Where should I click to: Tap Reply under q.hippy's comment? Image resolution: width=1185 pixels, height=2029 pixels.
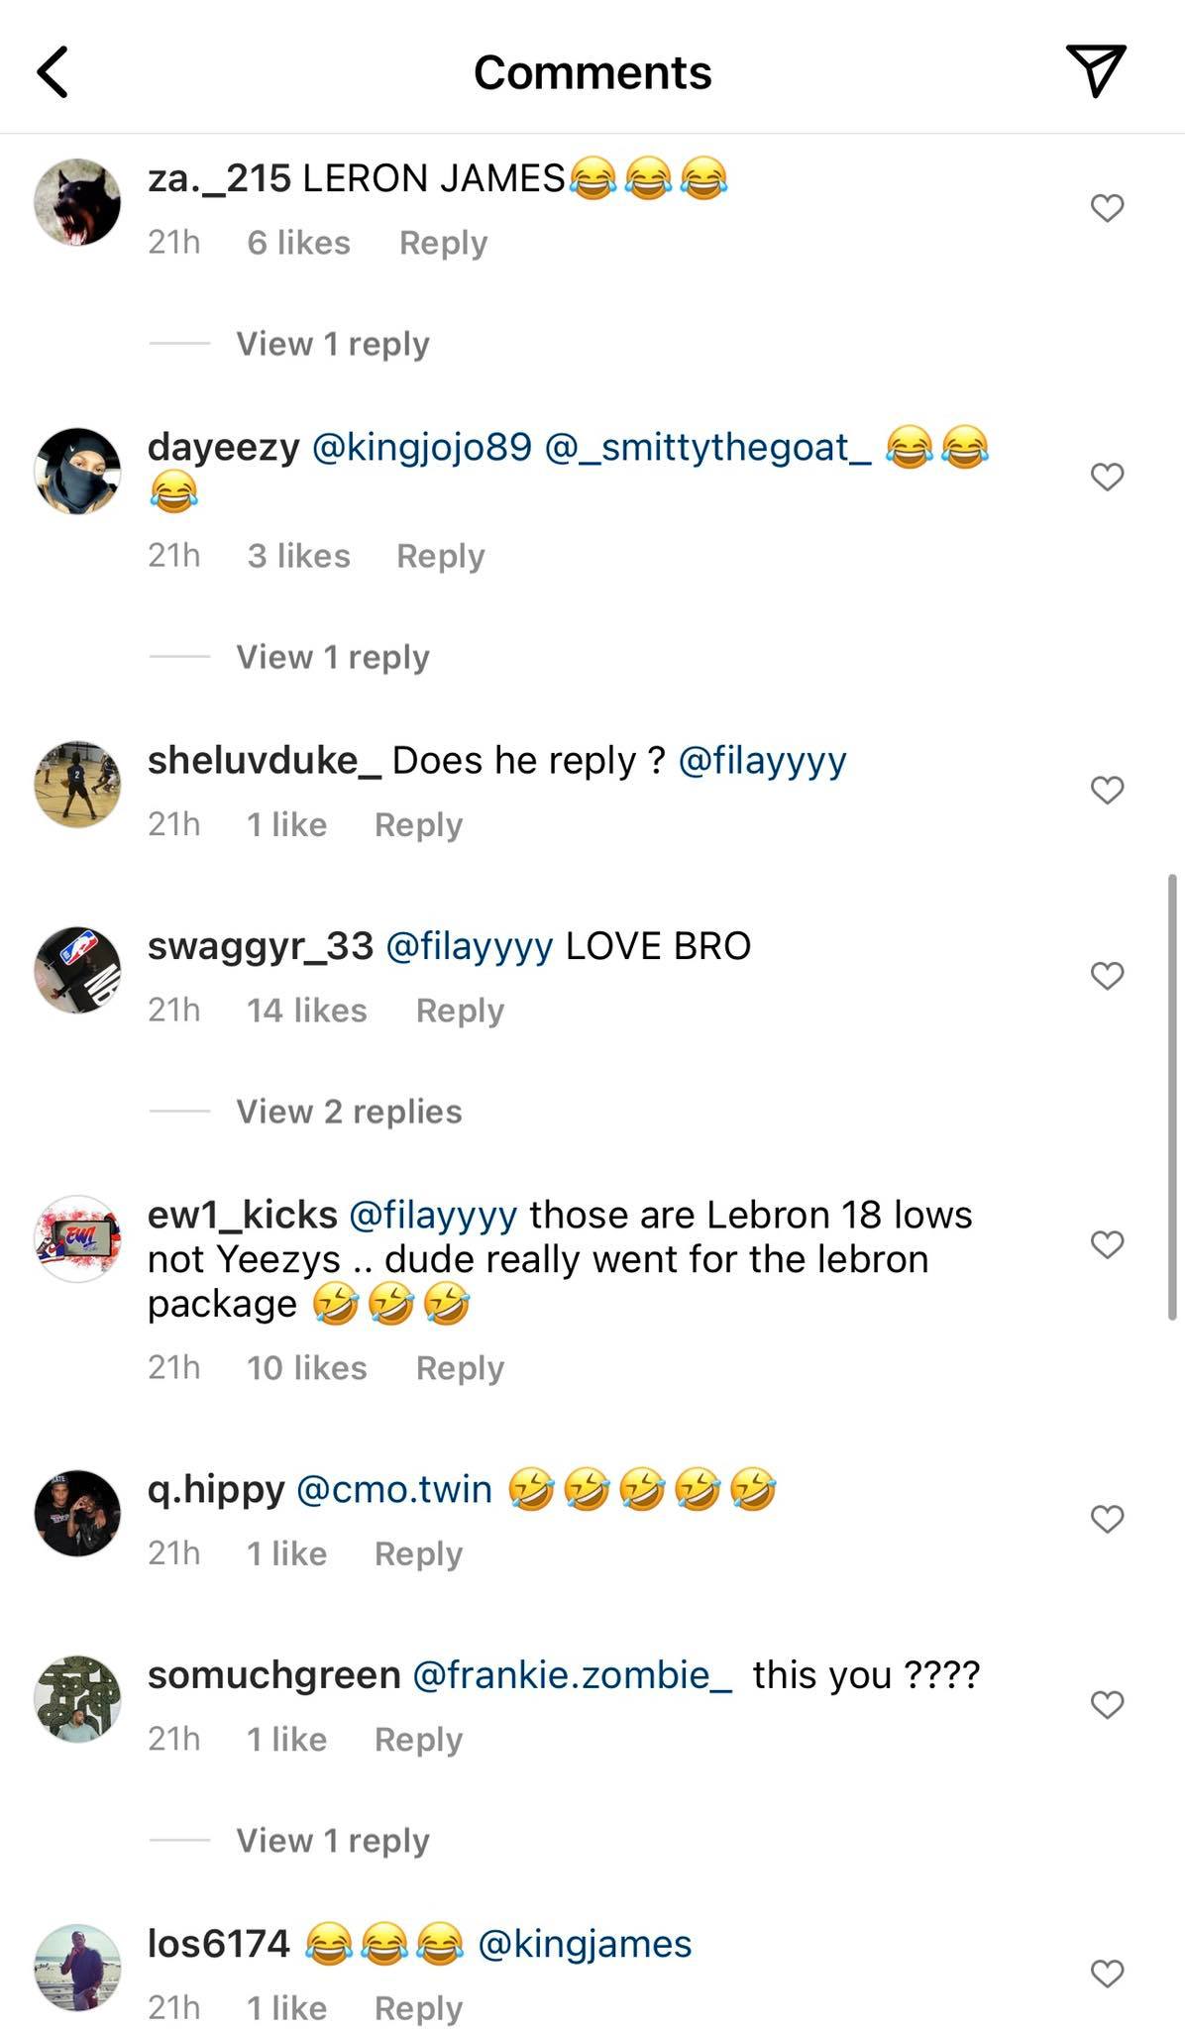[419, 1553]
